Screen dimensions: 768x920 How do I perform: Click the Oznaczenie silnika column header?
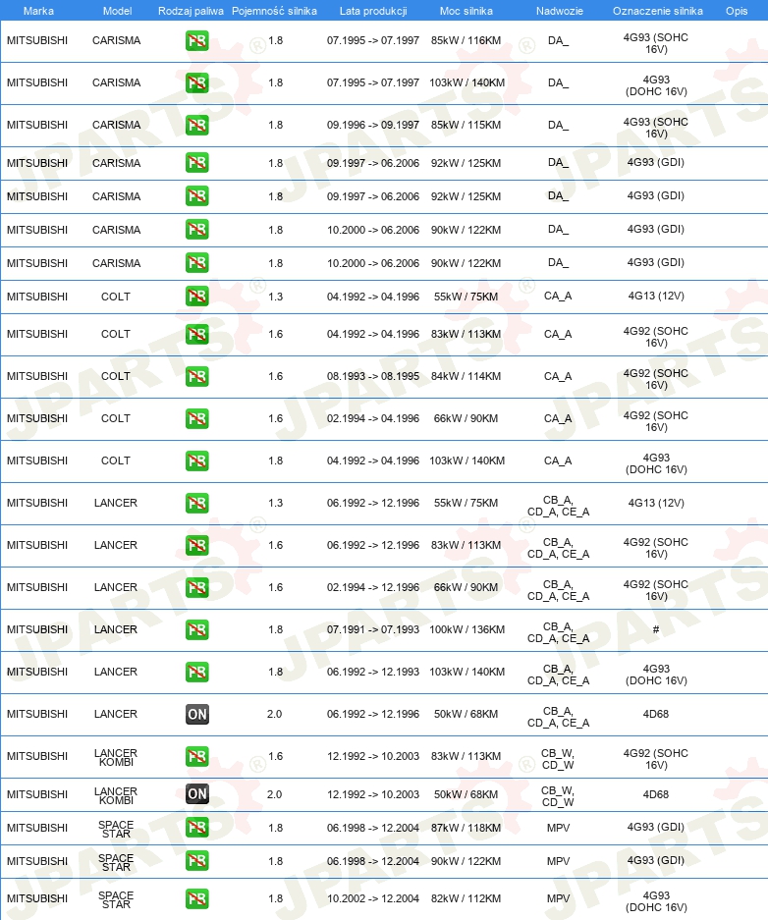pos(658,11)
